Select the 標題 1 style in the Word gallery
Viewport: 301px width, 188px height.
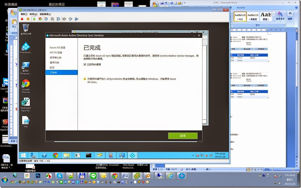266,17
